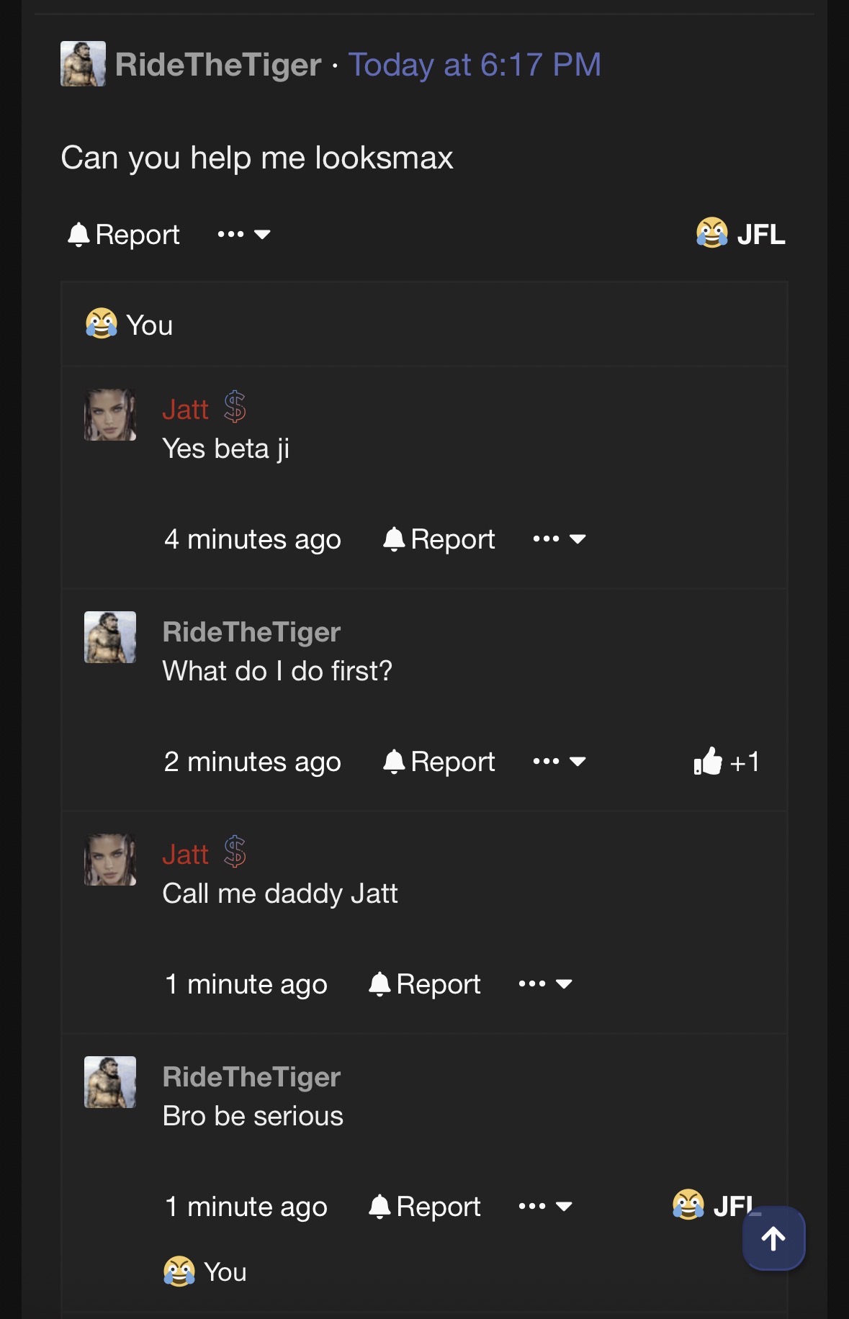Open RideTheTiger profile from the post header
The width and height of the screenshot is (849, 1319).
(218, 65)
